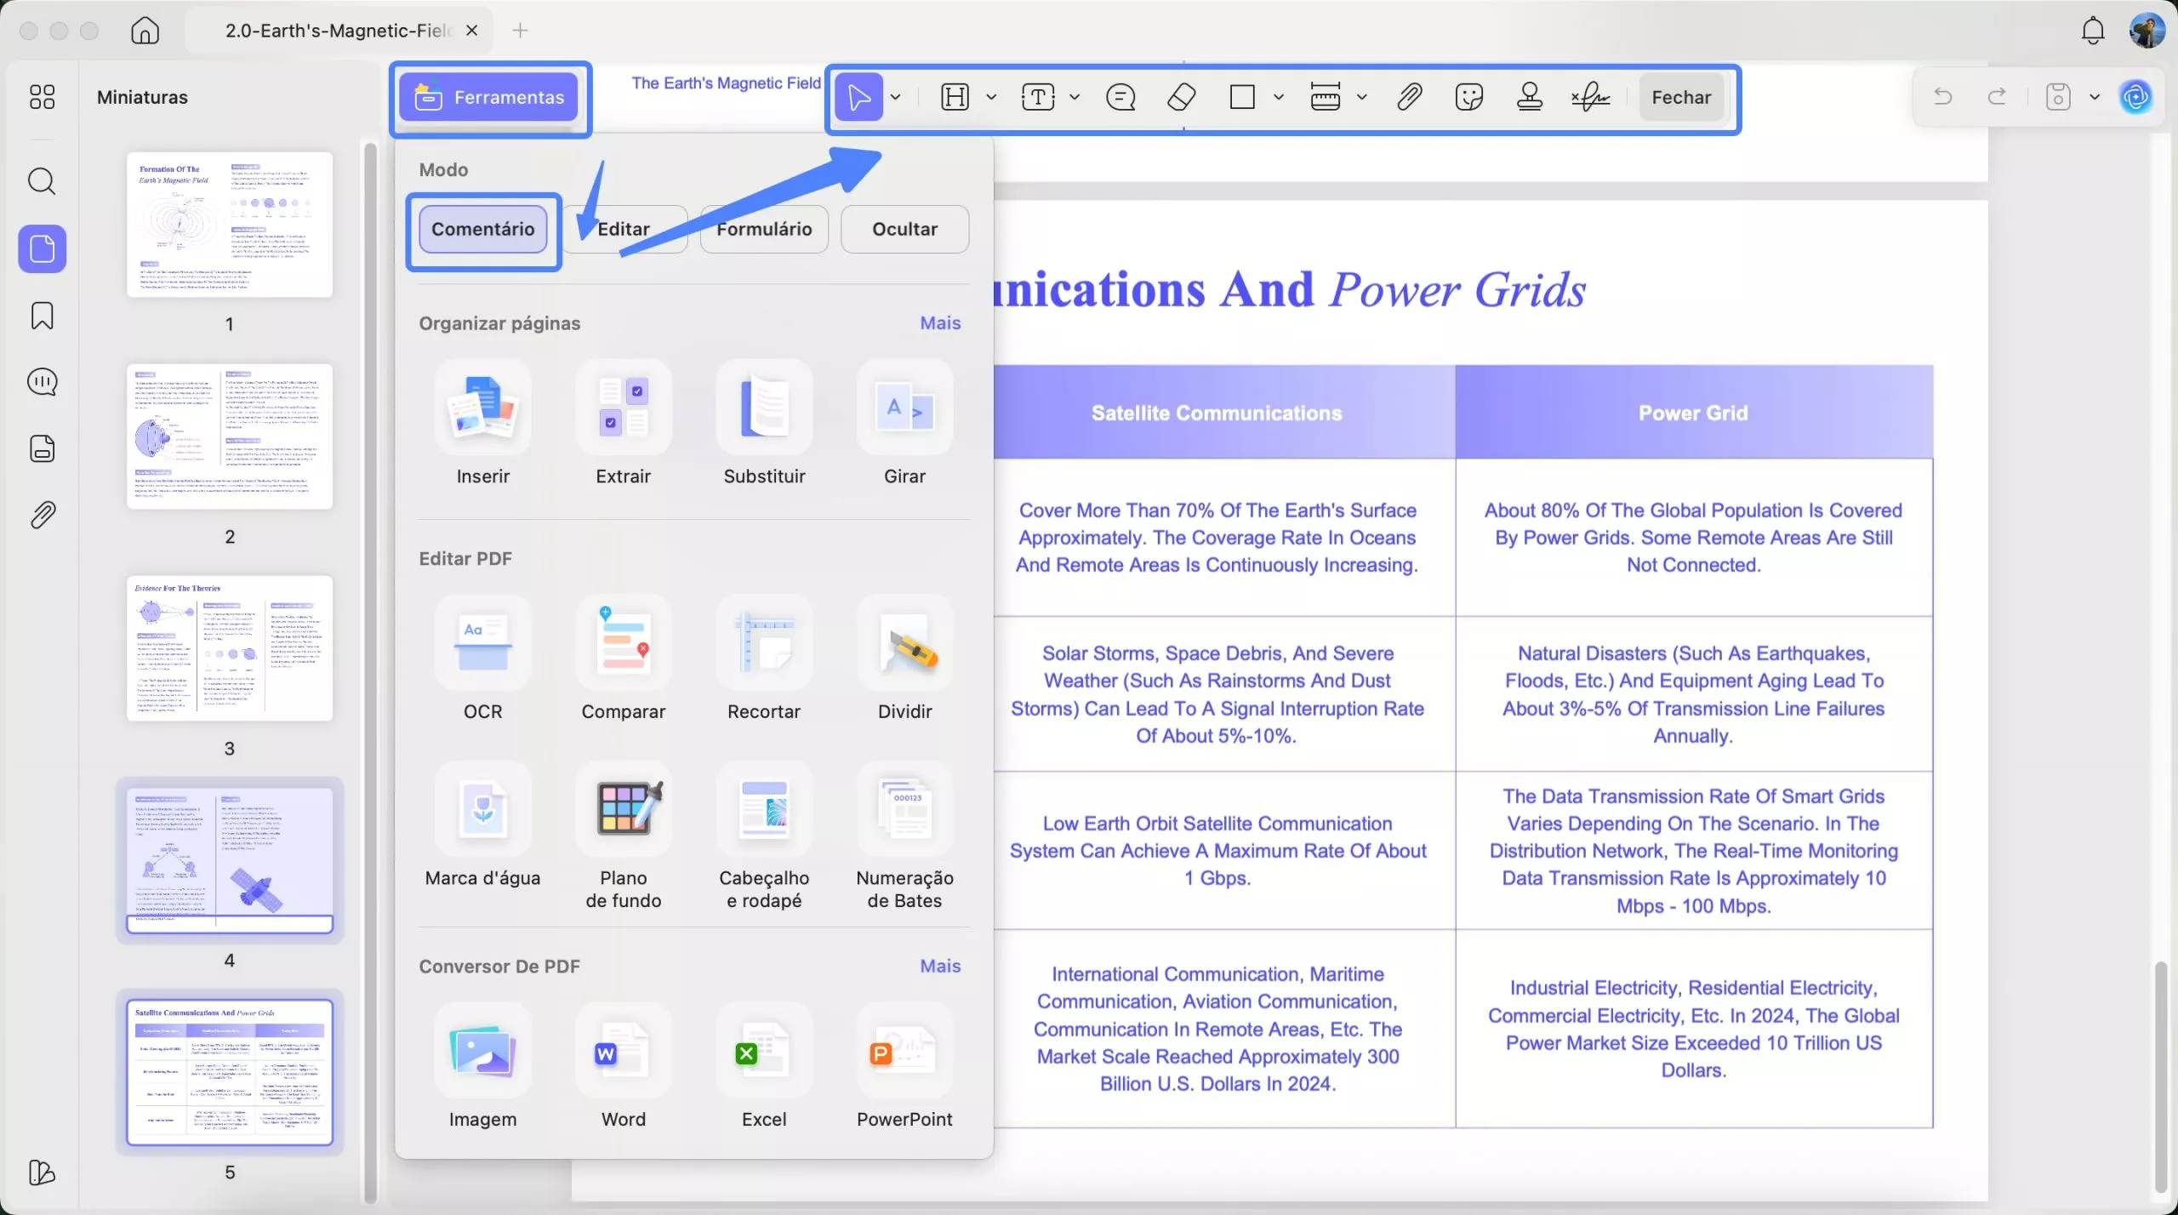Open page 3 thumbnail
The height and width of the screenshot is (1215, 2178).
click(x=230, y=648)
